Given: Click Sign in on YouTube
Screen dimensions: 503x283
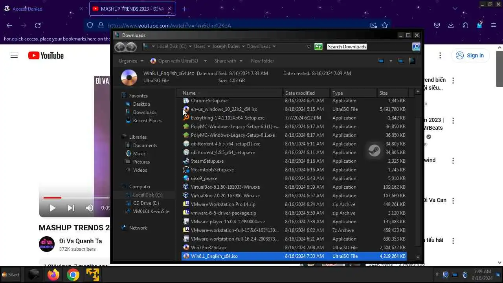Looking at the screenshot, I should click(x=470, y=55).
